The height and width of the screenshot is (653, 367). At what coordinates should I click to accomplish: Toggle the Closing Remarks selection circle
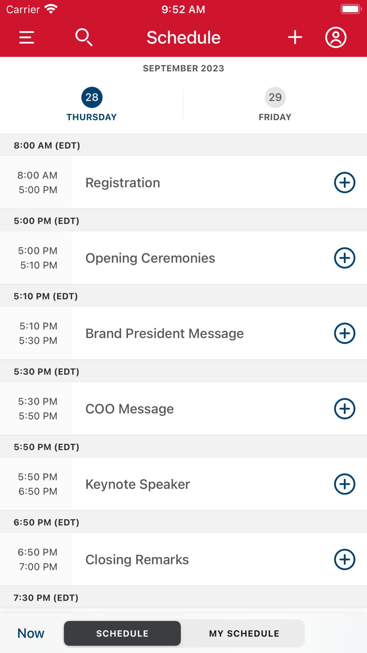click(x=344, y=560)
